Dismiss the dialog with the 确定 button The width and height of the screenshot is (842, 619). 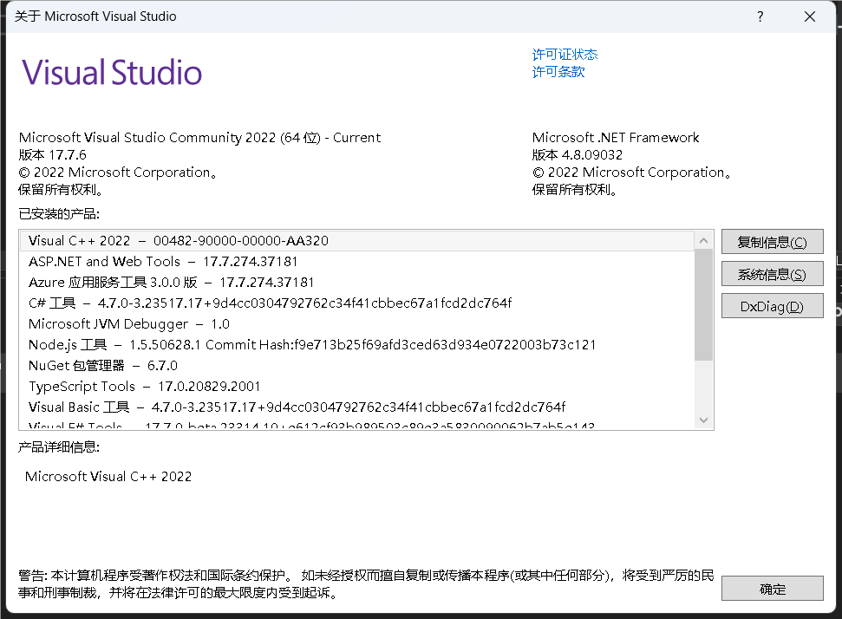tap(772, 588)
